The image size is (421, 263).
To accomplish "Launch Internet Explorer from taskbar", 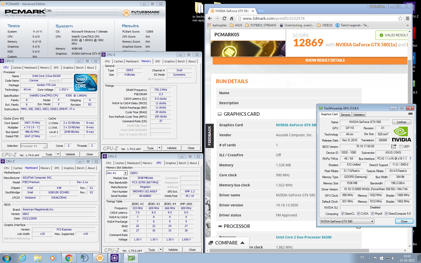I will (x=23, y=258).
